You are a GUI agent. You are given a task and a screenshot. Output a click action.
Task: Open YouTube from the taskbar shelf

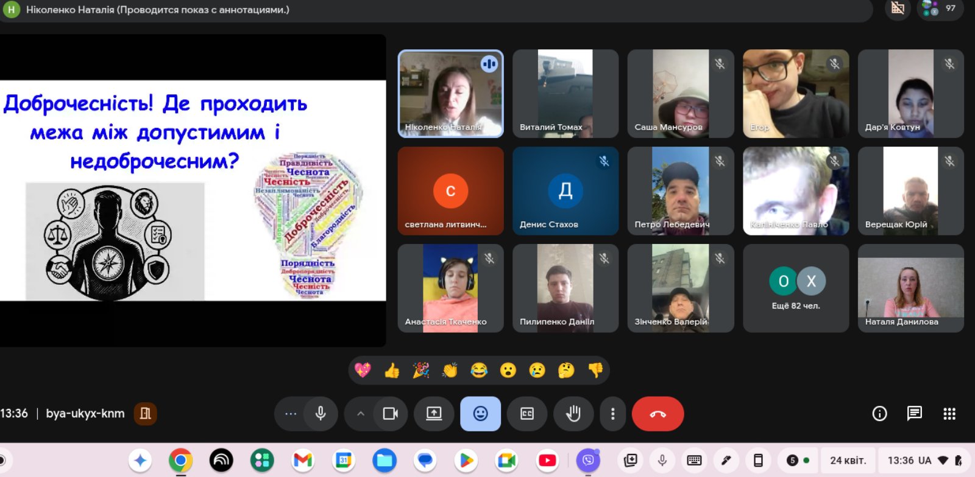point(547,461)
